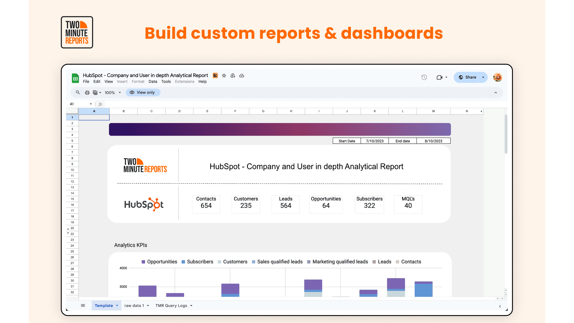This screenshot has height=323, width=574.
Task: Click the Google Sheets home logo
Action: (x=75, y=78)
